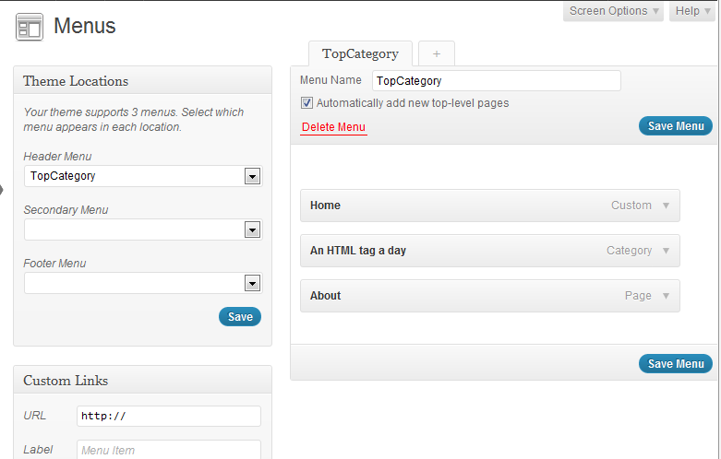Viewport: 721px width, 459px height.
Task: Click the Menus page title
Action: [85, 26]
